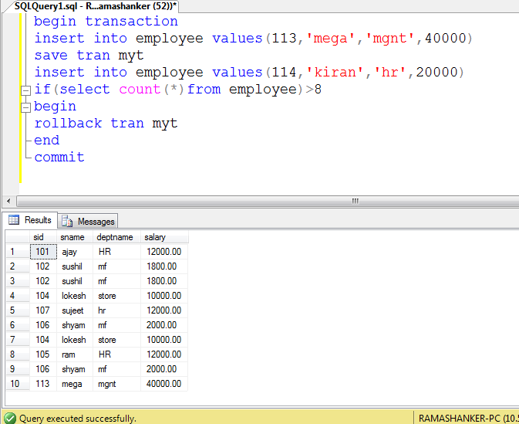Select row header 5 in results
Screen dimensions: 519x424
point(18,310)
